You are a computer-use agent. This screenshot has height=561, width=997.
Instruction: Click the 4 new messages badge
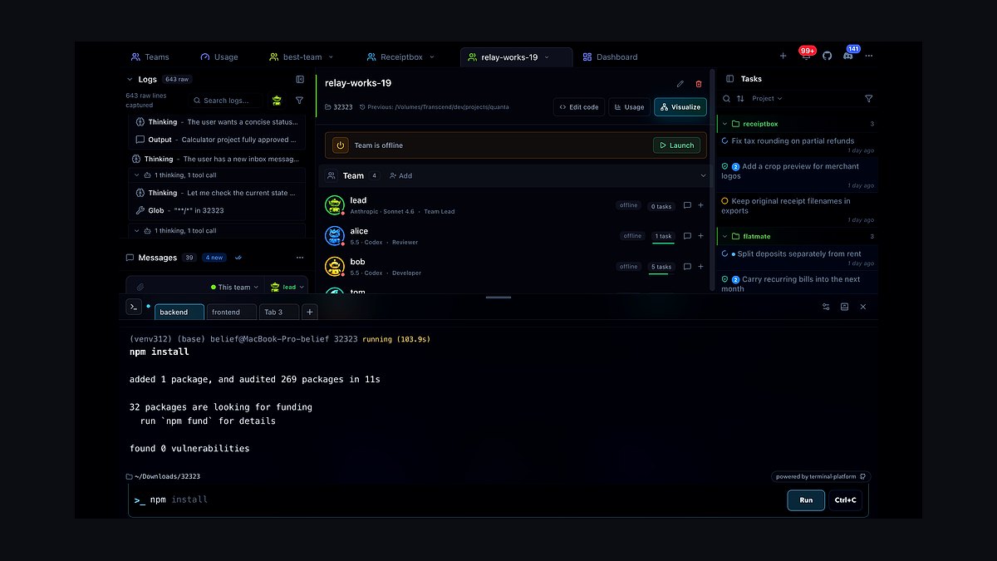(214, 258)
